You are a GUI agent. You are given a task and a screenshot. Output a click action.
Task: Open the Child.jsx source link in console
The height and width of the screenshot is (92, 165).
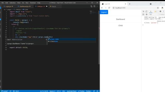161,21
